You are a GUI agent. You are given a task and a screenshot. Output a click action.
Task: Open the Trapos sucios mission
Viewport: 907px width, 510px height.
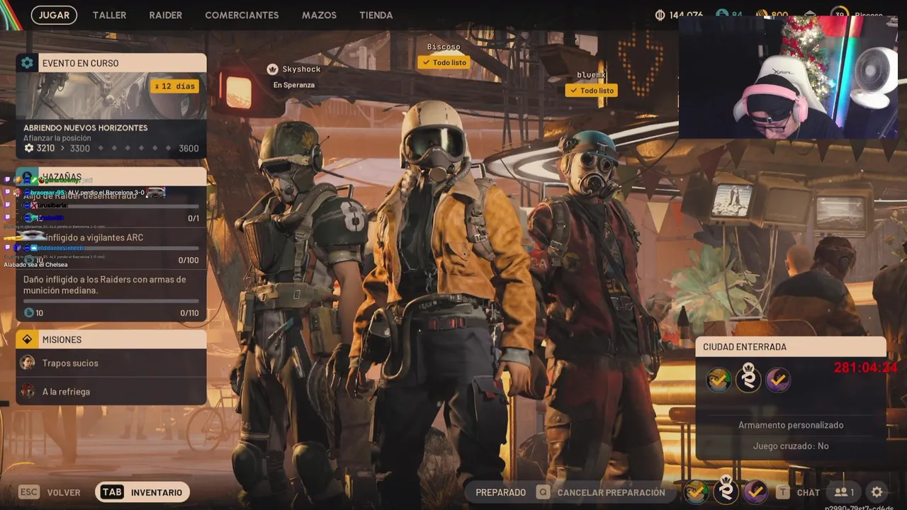click(111, 363)
